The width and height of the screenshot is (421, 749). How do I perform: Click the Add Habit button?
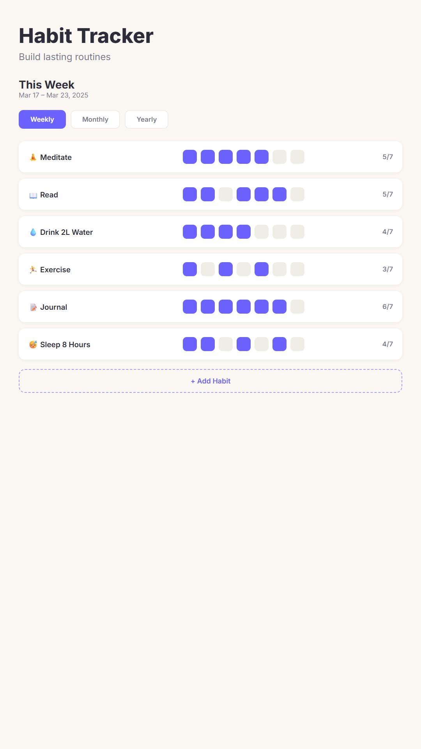click(x=210, y=381)
